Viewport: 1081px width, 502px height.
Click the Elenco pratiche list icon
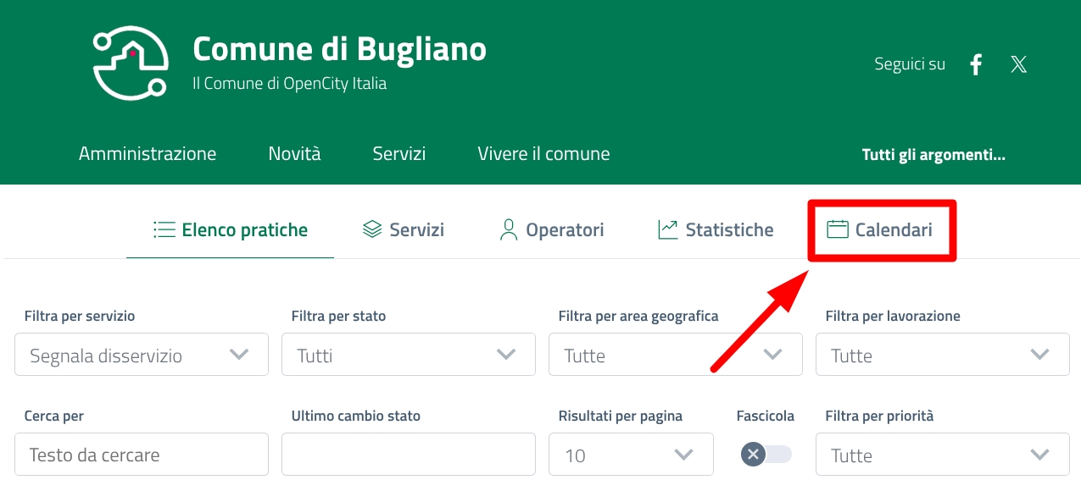coord(164,229)
